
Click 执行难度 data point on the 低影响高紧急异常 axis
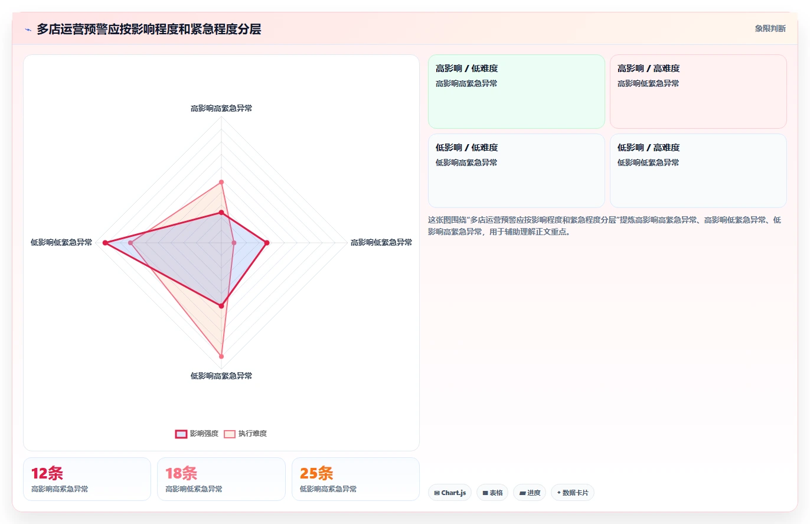[x=221, y=356]
